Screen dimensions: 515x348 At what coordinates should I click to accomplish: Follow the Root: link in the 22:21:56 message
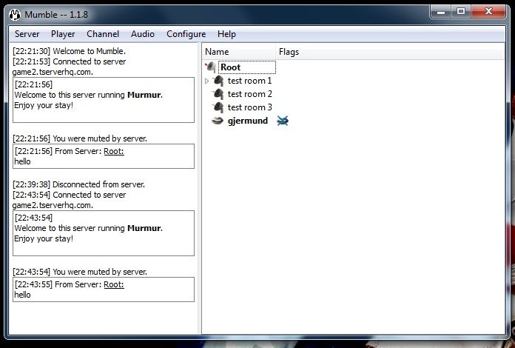pos(114,151)
